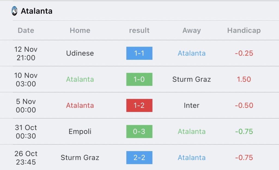Sort by the Date column header

(26, 31)
